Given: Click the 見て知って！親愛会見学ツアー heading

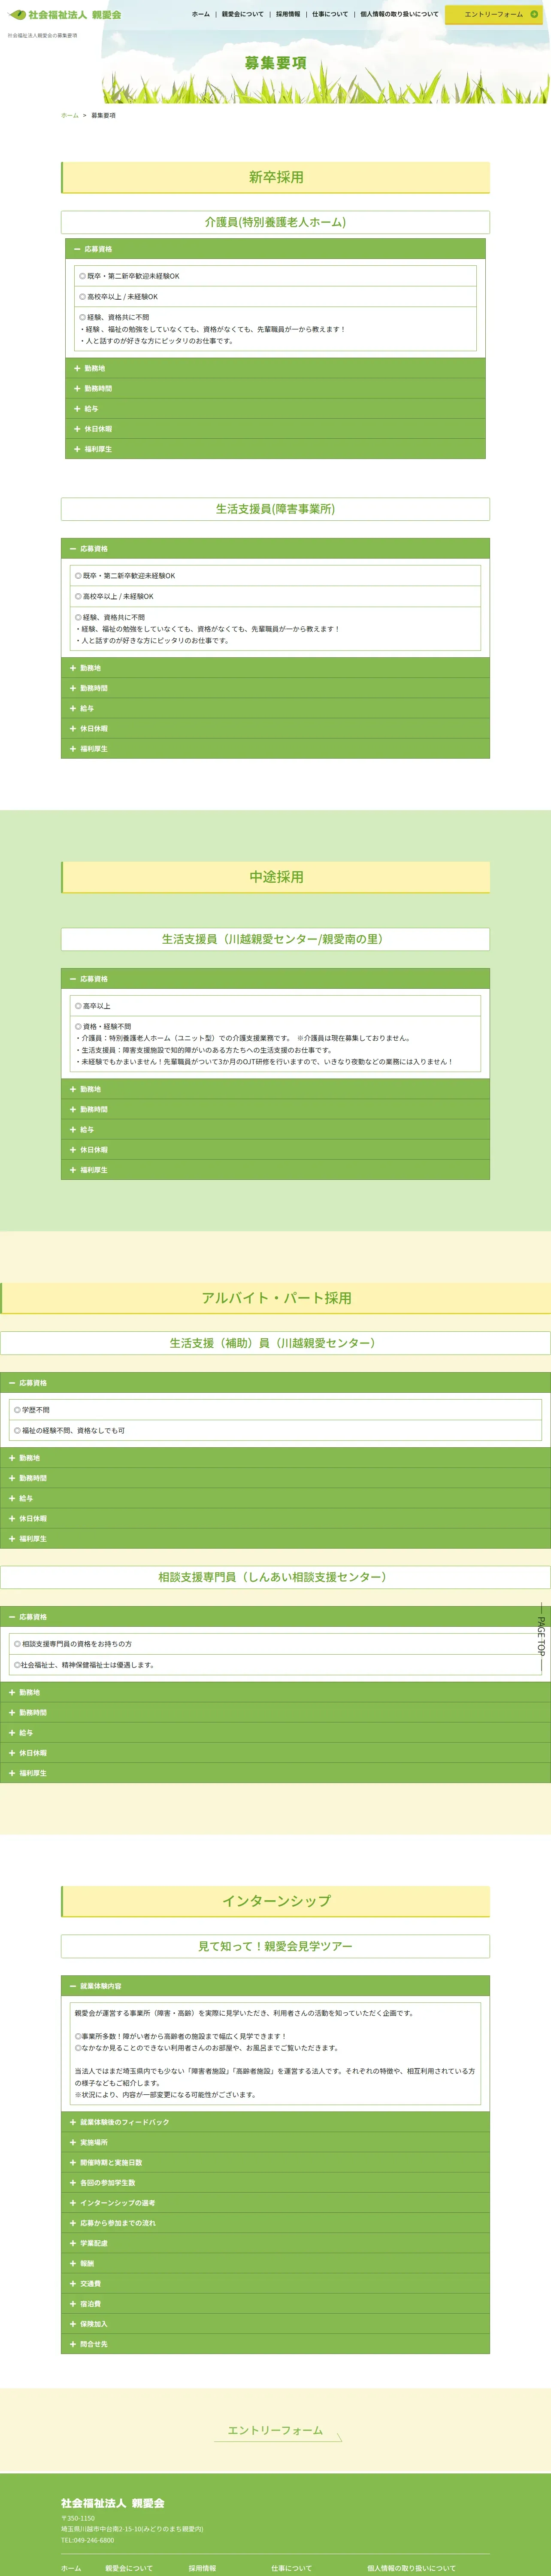Looking at the screenshot, I should pos(275,1946).
